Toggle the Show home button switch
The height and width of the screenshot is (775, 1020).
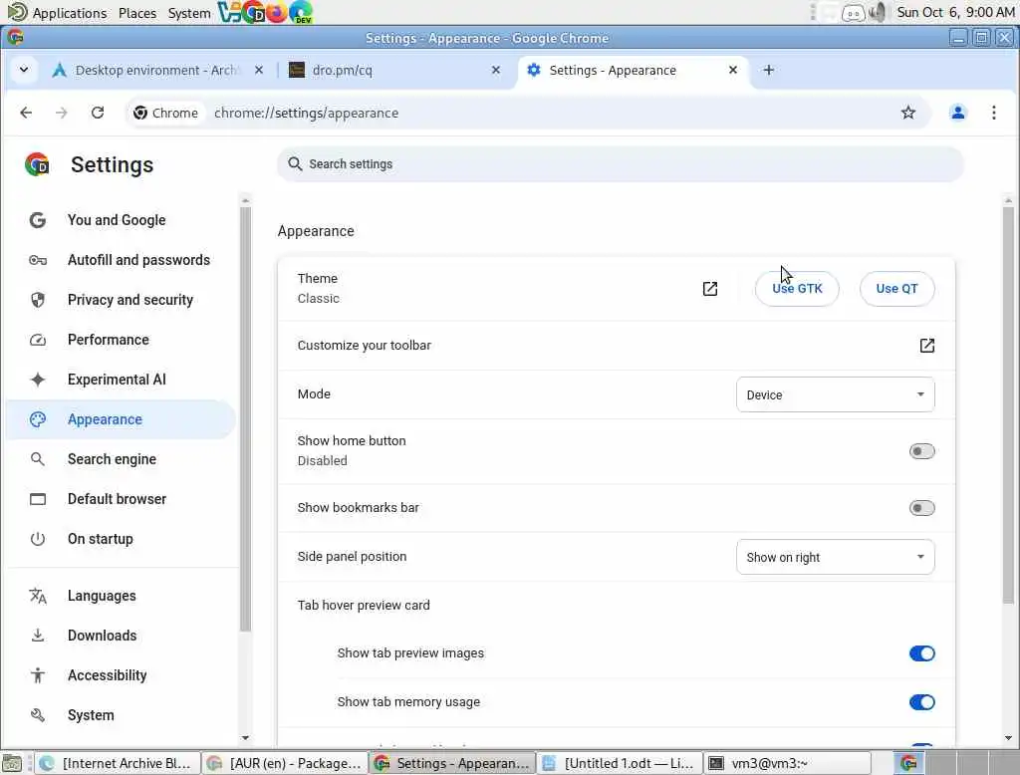(x=921, y=451)
